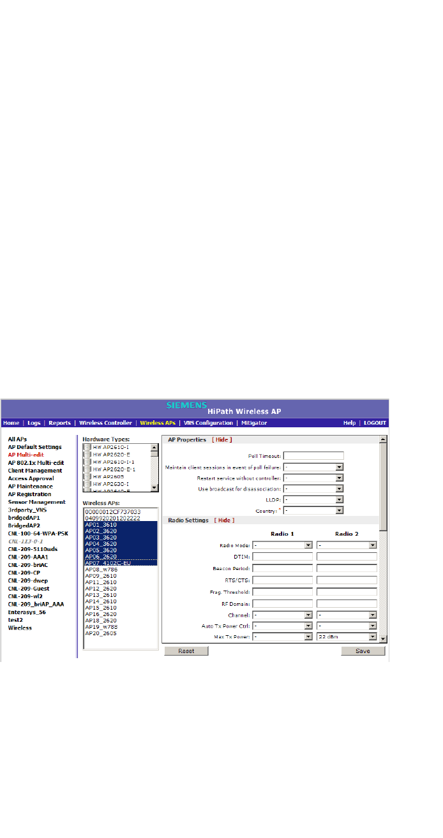
Task: Open All APs in the sidebar
Action: tap(17, 439)
